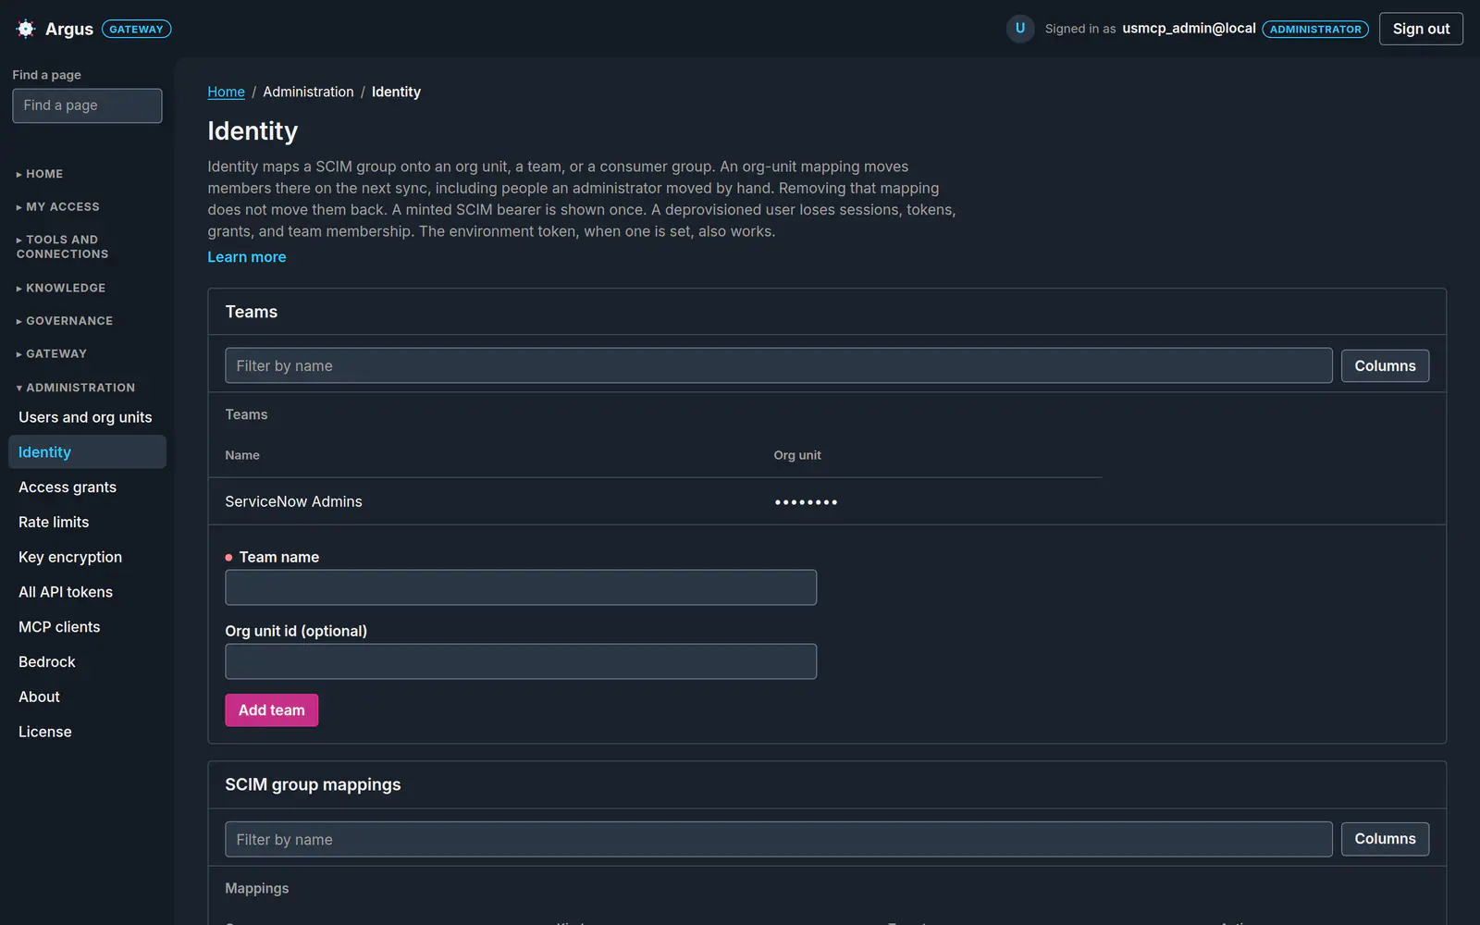Image resolution: width=1480 pixels, height=925 pixels.
Task: Focus SCIM mappings filter by name field
Action: point(778,839)
